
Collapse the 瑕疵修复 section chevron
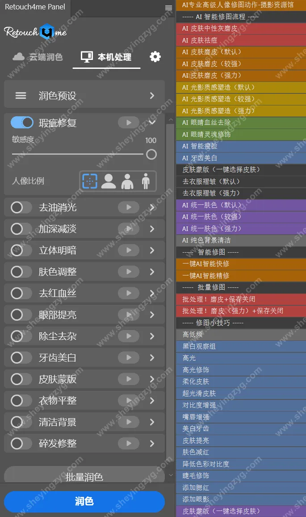[x=152, y=123]
